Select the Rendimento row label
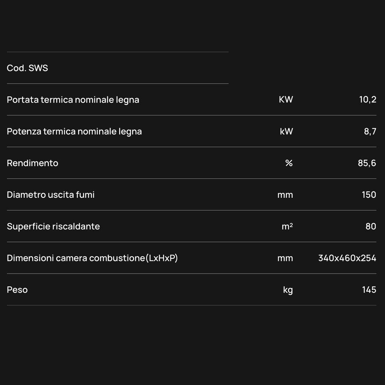 pyautogui.click(x=32, y=163)
